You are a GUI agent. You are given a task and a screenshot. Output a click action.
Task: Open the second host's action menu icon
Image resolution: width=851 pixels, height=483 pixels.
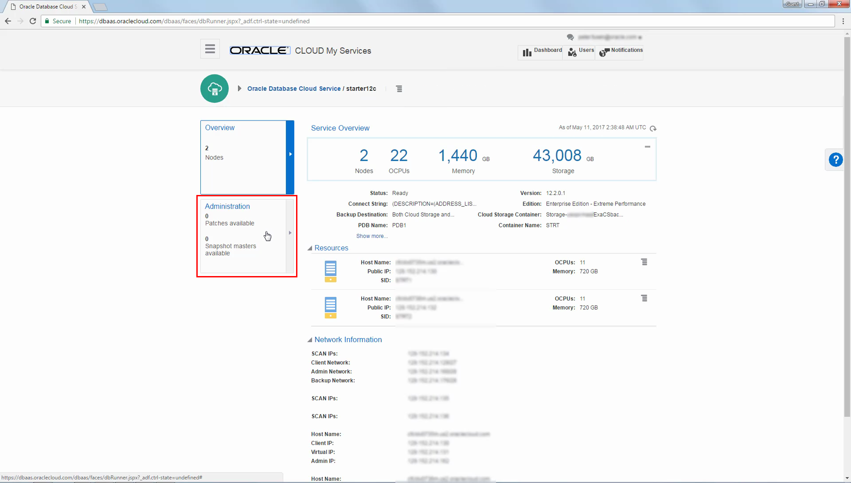click(644, 299)
